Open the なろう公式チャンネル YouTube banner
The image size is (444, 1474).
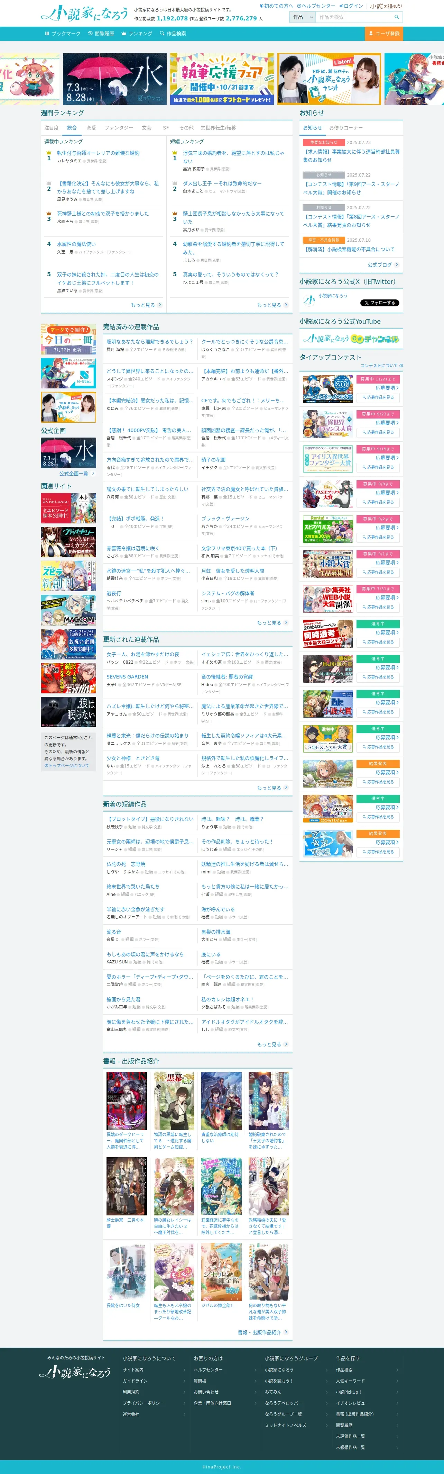point(351,339)
